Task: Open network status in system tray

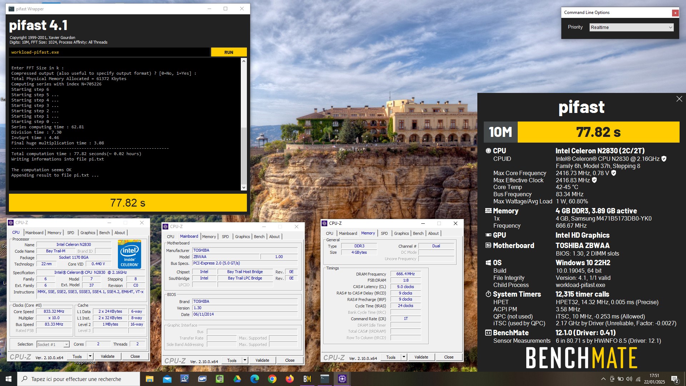Action: 638,379
